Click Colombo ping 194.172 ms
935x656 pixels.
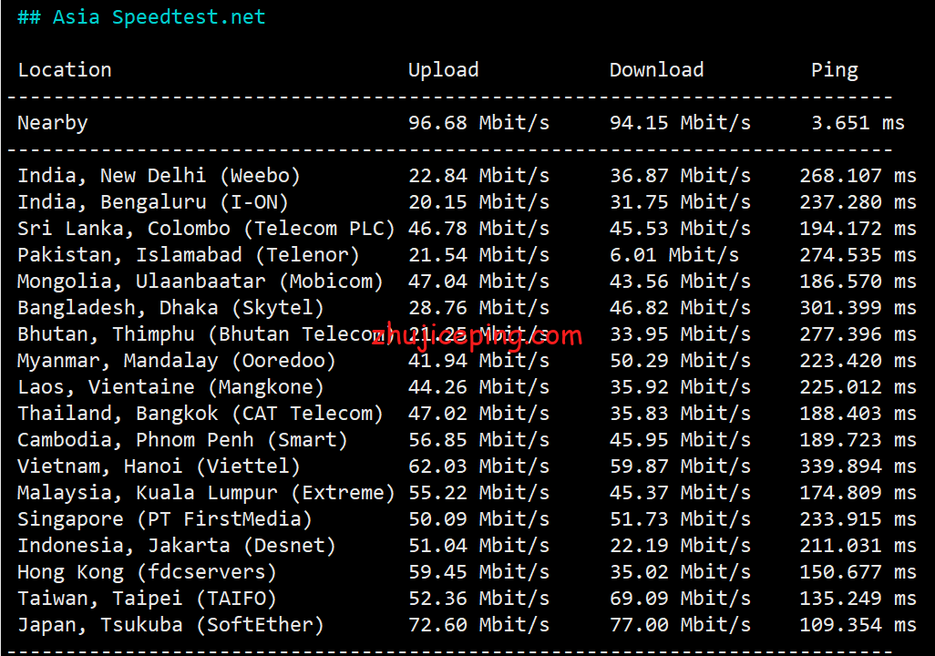858,229
